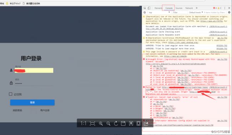Click the bookmark star viewer icon
The image size is (232, 135).
click(x=131, y=124)
